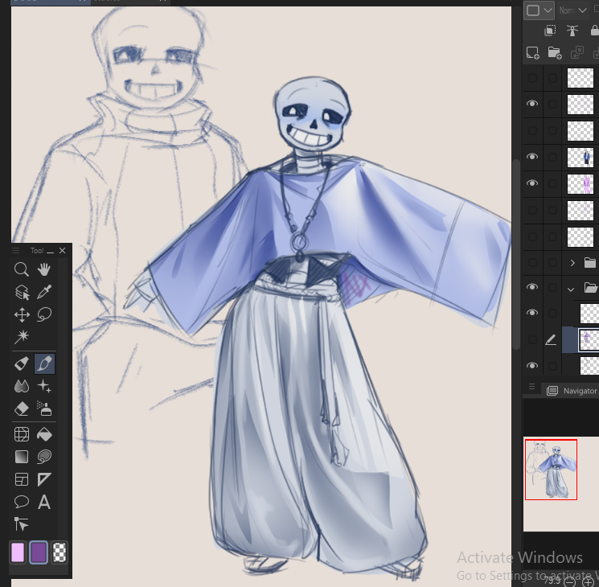Screen dimensions: 599x587
Task: Select the Move layer arrows tool
Action: pyautogui.click(x=22, y=315)
